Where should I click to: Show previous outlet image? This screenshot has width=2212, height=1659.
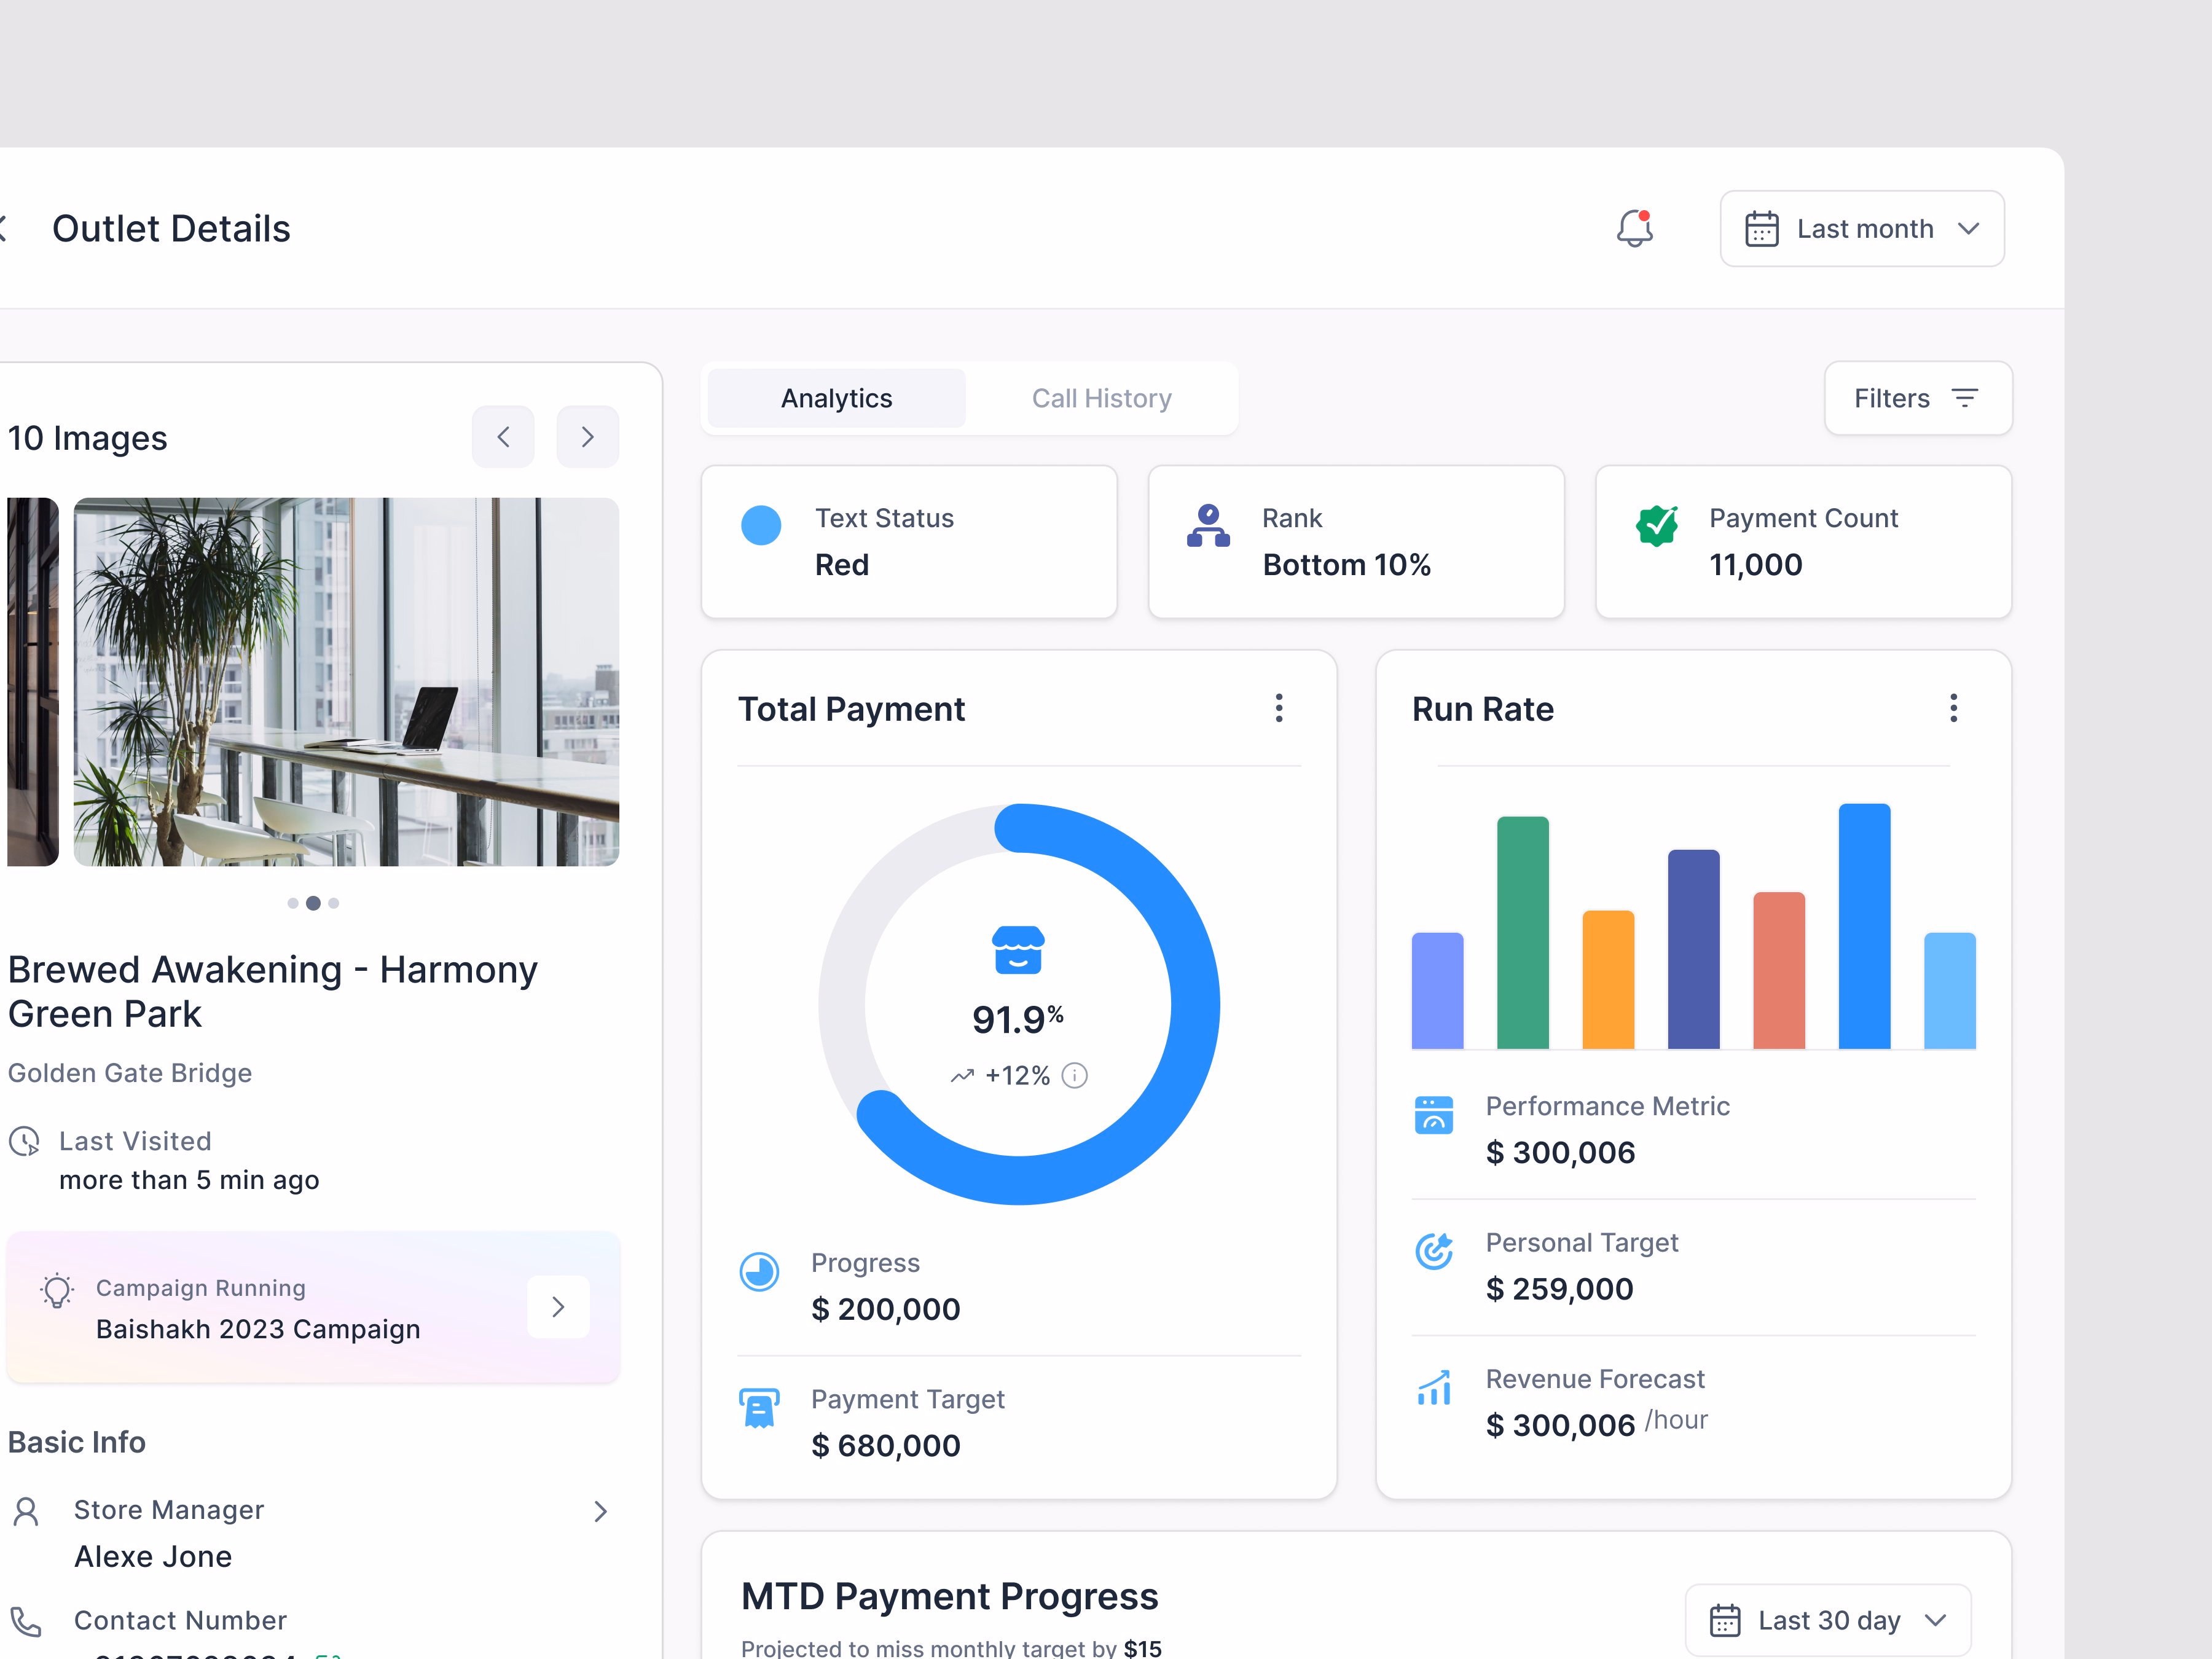point(503,437)
